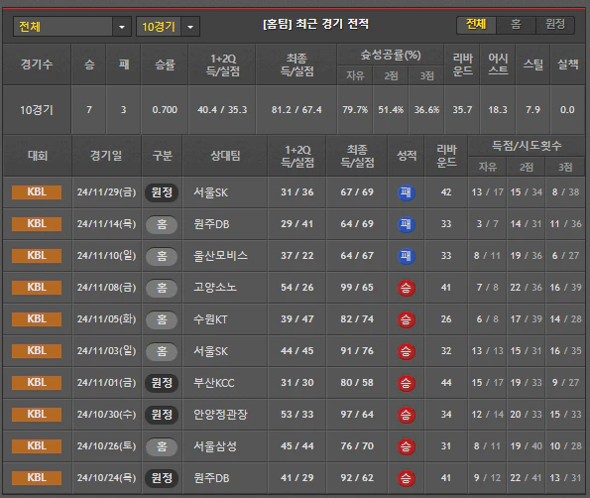
Task: Click the KBL badge for 24/11/01 game
Action: [x=37, y=383]
